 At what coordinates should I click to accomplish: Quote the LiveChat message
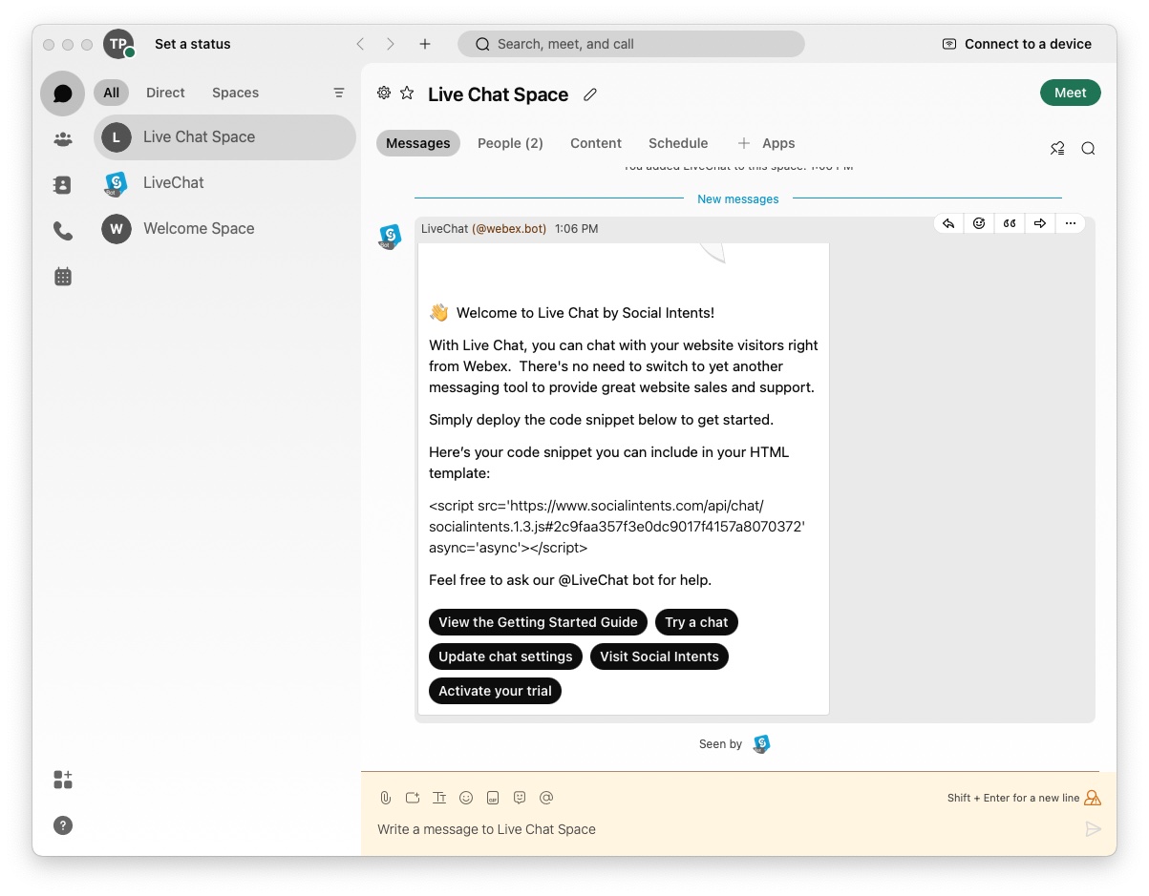click(1010, 223)
